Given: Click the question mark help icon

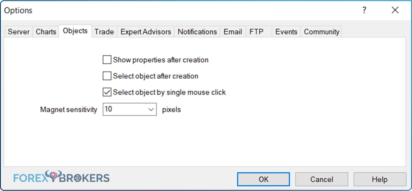Looking at the screenshot, I should [x=364, y=10].
